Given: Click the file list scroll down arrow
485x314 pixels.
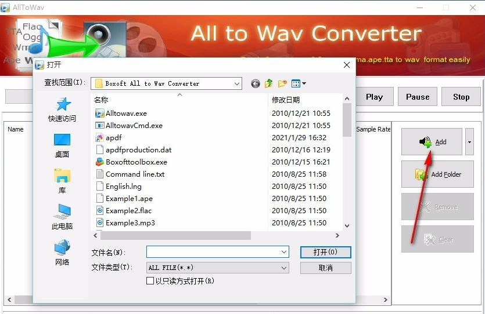Looking at the screenshot, I should point(347,226).
